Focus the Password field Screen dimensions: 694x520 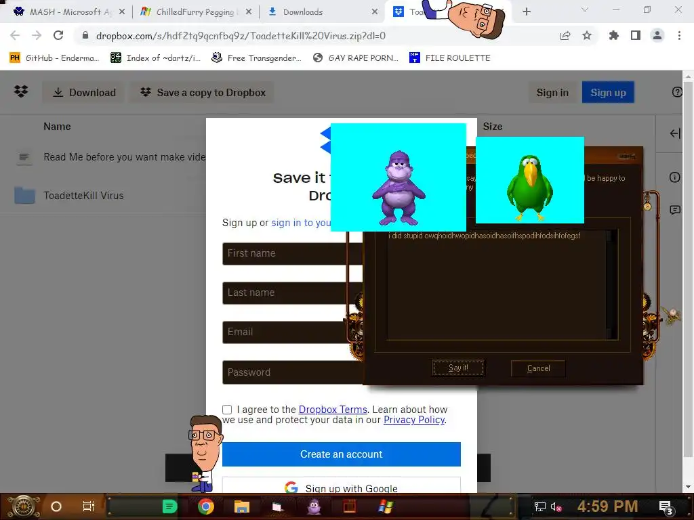click(292, 372)
